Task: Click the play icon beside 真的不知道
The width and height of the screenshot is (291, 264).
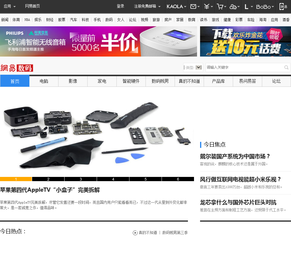Action: coord(135,233)
